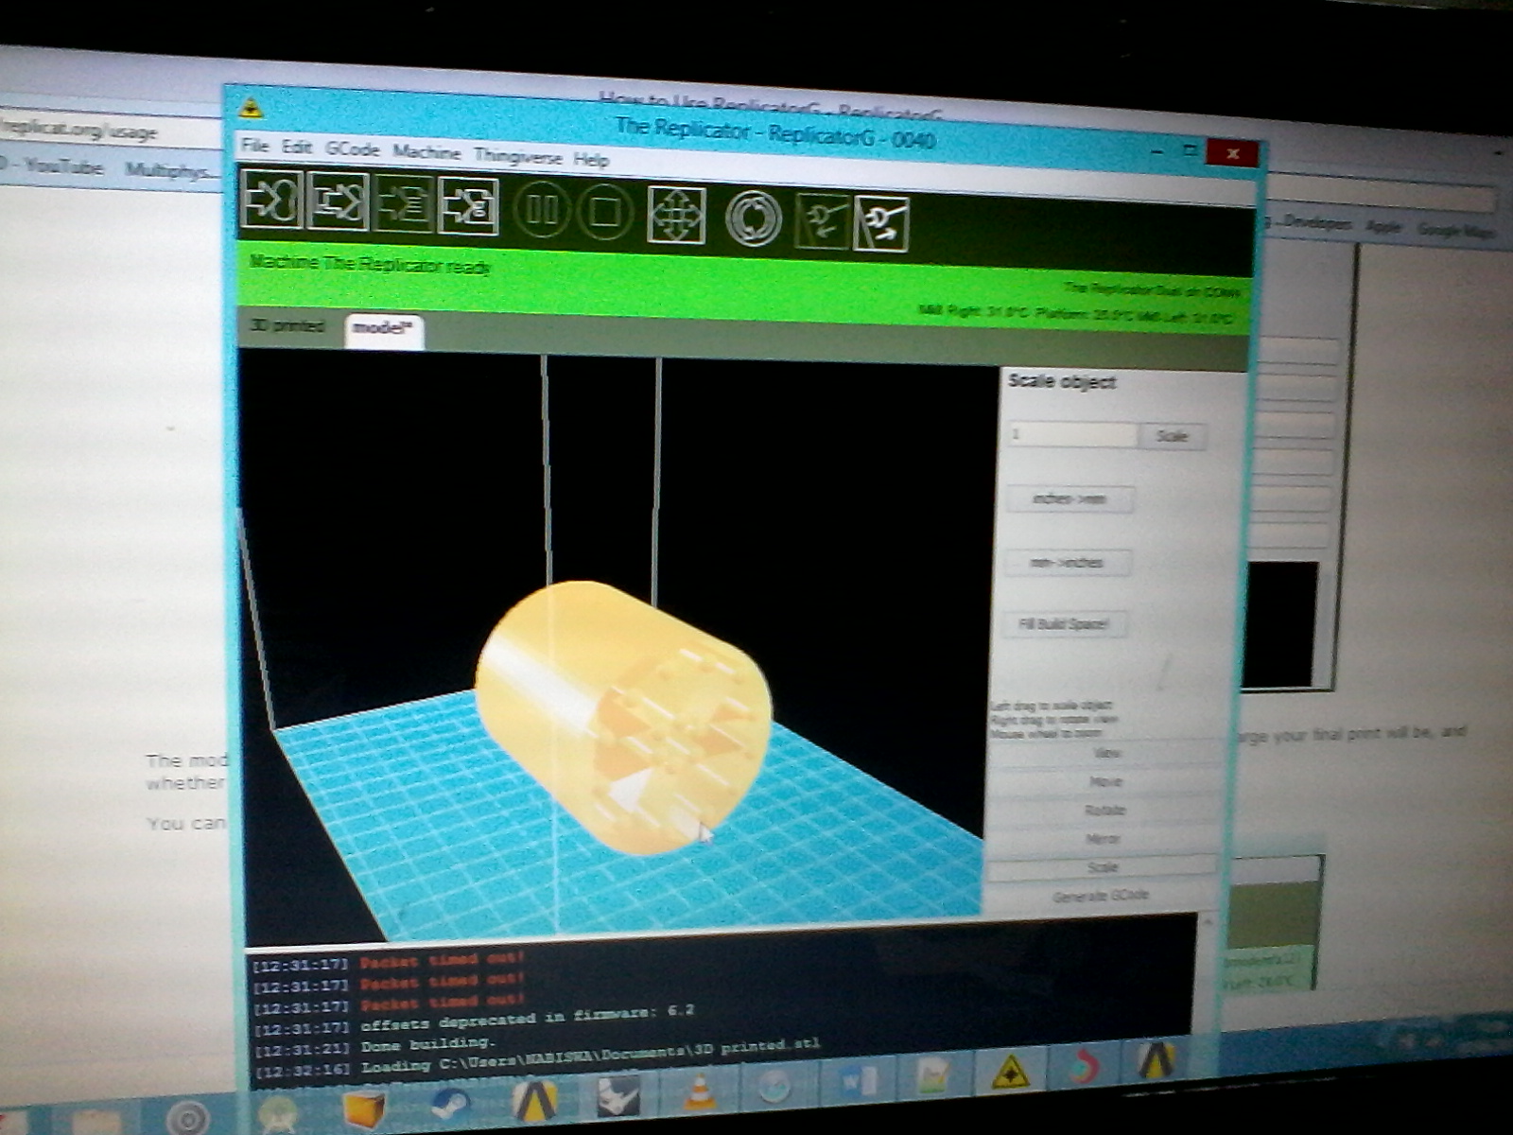The height and width of the screenshot is (1135, 1513).
Task: Open the Help menu
Action: pyautogui.click(x=591, y=159)
